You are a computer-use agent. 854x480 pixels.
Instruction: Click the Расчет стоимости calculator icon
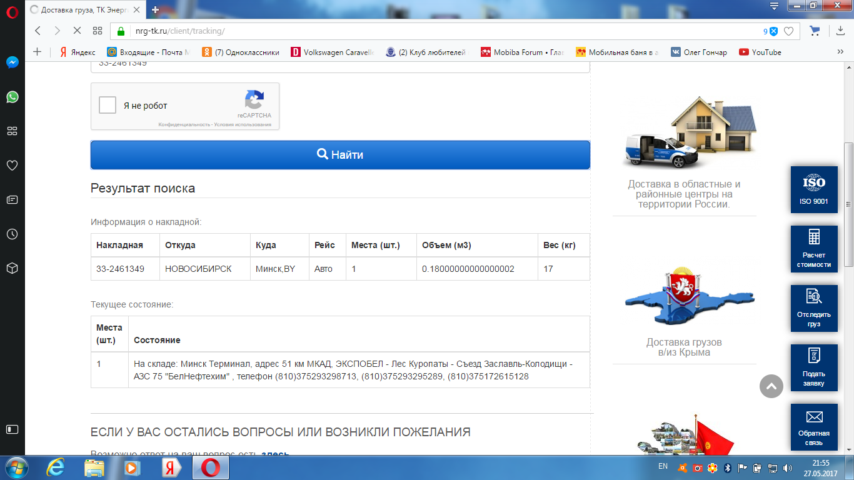click(x=814, y=249)
